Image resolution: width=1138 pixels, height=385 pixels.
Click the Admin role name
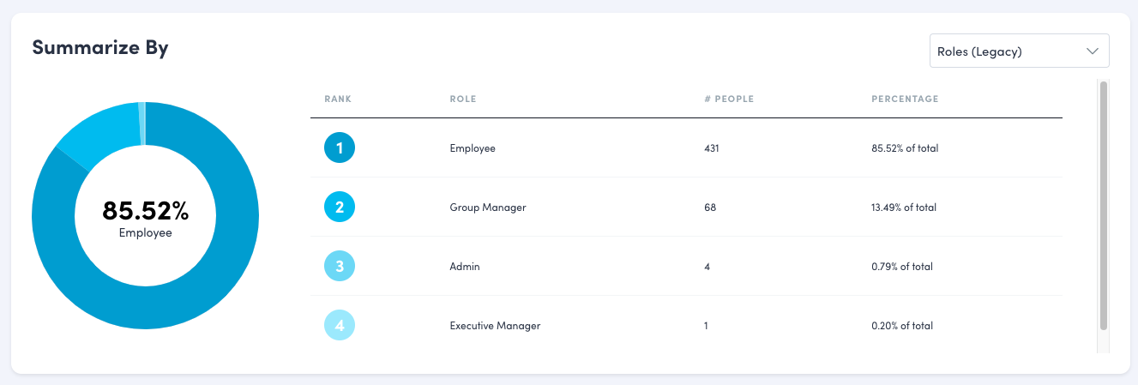click(x=465, y=267)
